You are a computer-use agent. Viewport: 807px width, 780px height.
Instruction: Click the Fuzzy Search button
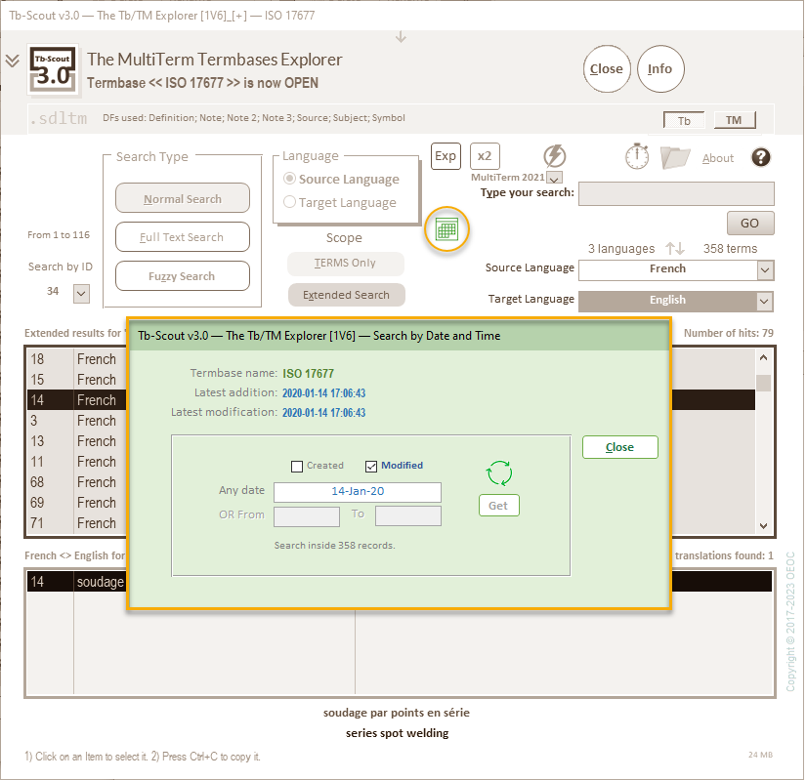point(182,276)
